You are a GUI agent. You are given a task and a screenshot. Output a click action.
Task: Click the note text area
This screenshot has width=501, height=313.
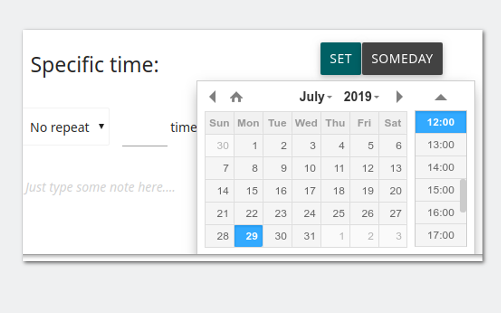click(x=100, y=187)
